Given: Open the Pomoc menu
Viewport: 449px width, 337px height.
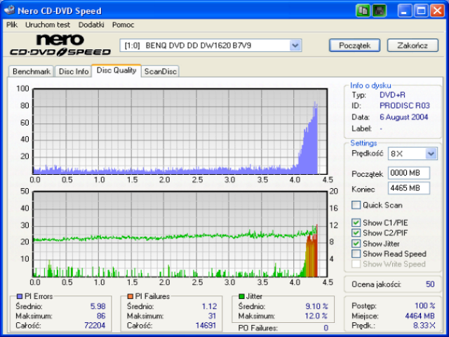Looking at the screenshot, I should pos(123,25).
